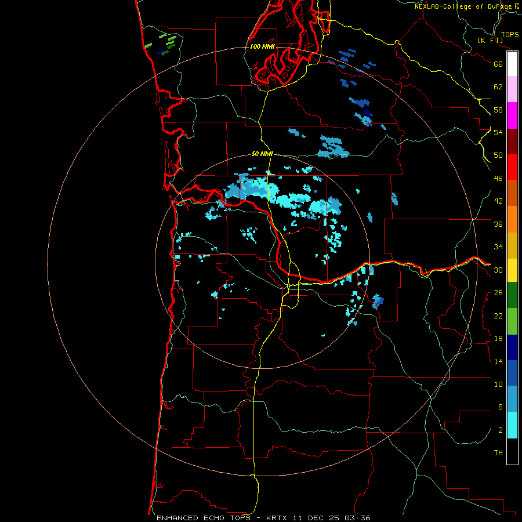The width and height of the screenshot is (522, 522).
Task: Choose the medium blue legend segment
Action: [512, 373]
